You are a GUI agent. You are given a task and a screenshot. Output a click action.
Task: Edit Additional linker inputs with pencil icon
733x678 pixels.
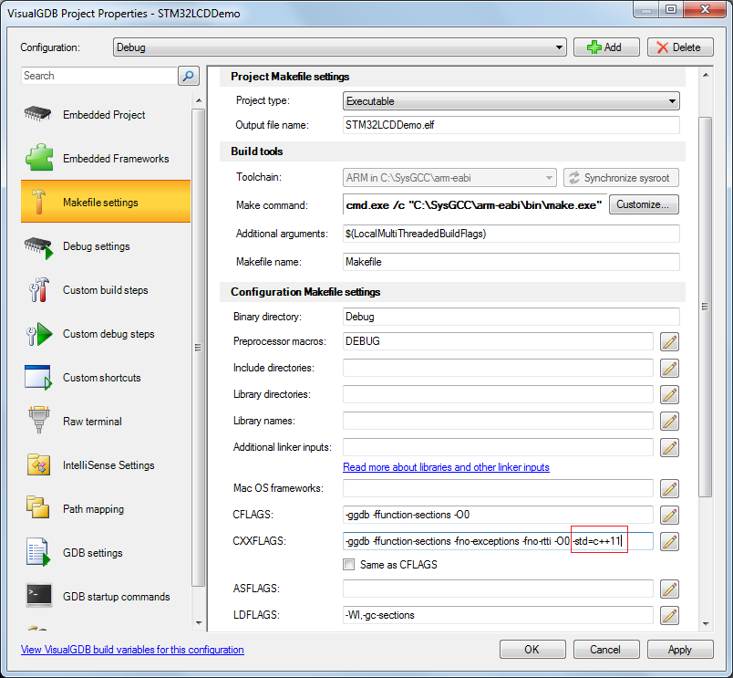[x=669, y=448]
